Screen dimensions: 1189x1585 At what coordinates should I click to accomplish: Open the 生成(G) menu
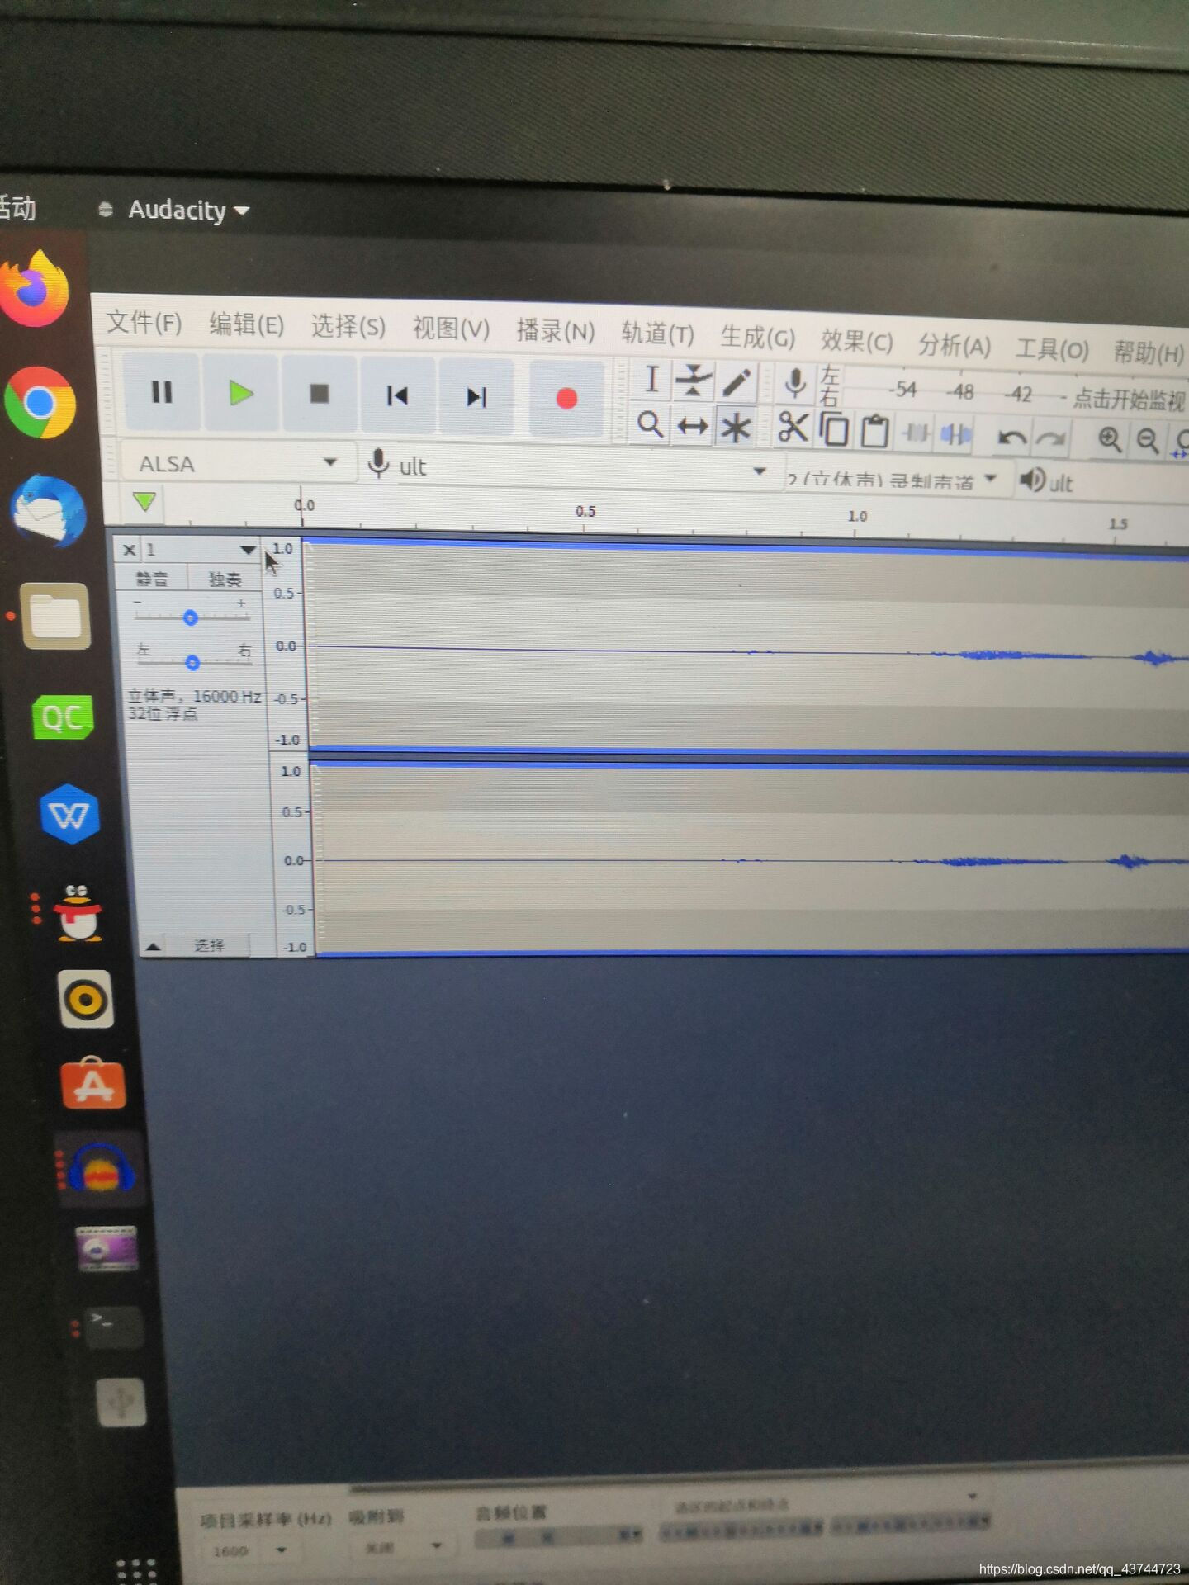757,338
